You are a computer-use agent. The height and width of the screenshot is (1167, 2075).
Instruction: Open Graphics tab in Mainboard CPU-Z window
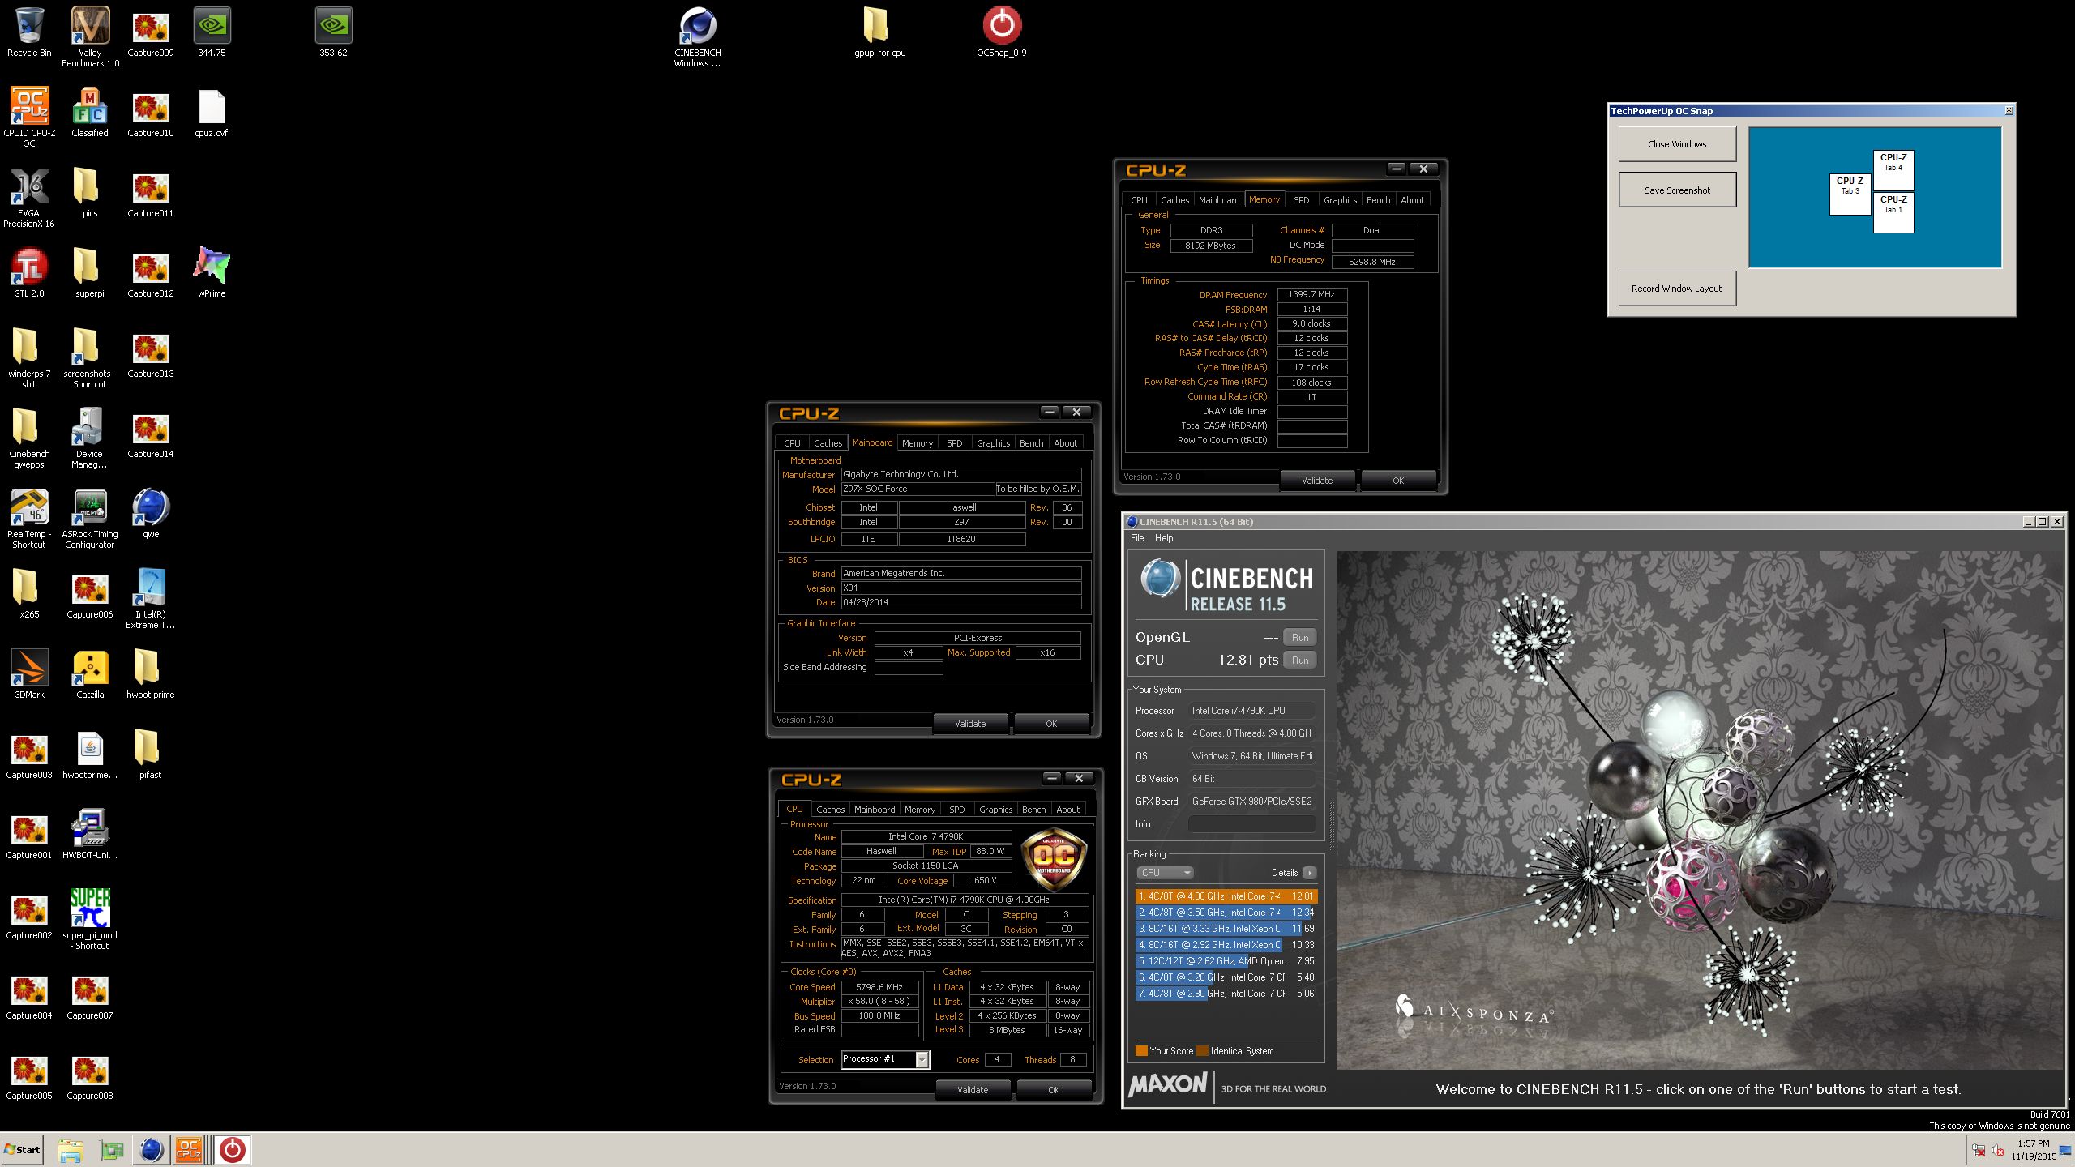tap(993, 443)
